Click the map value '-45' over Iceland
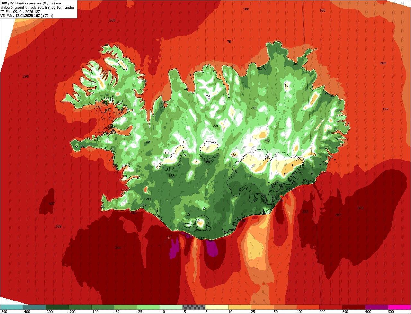The image size is (411, 314). [267, 140]
